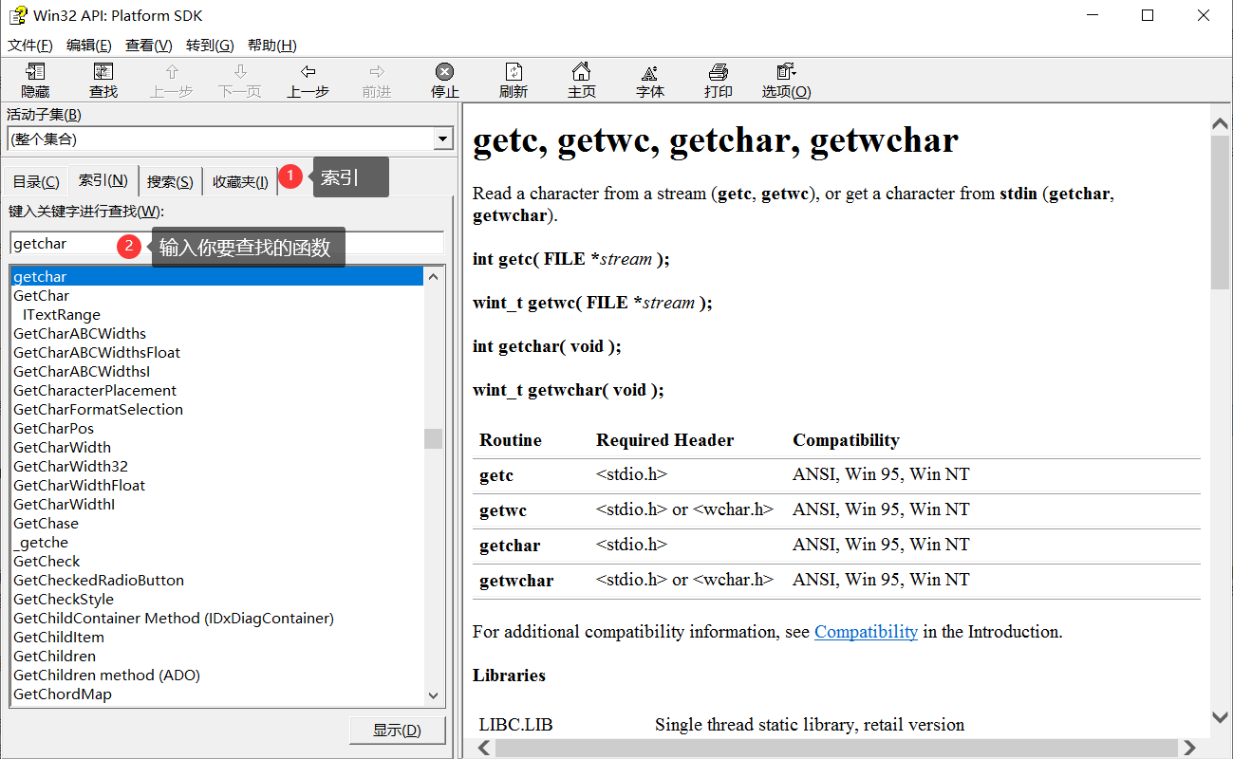1233x759 pixels.
Task: Click the Locate (查找) toolbar icon
Action: coord(103,72)
